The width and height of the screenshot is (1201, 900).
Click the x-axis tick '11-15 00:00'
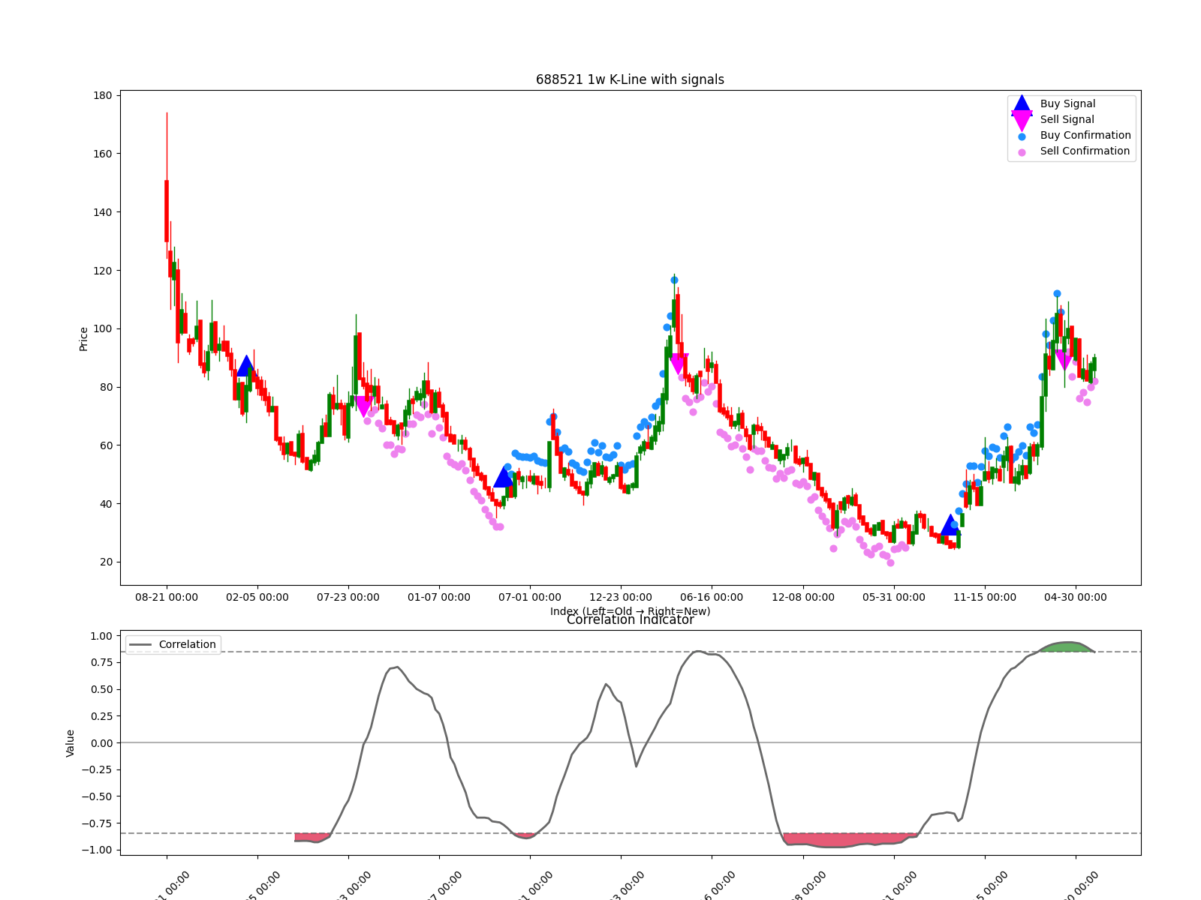(985, 598)
